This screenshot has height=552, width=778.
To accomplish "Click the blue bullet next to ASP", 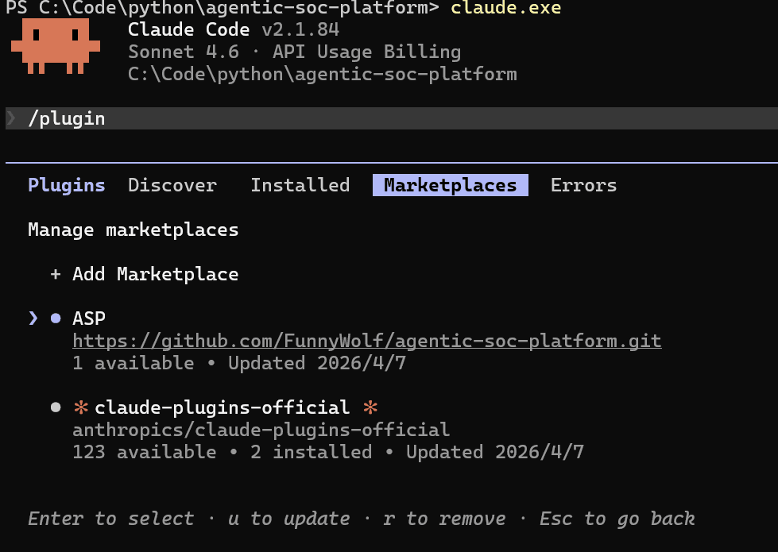I will tap(55, 318).
